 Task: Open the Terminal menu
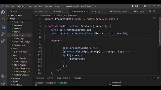click(x=48, y=6)
